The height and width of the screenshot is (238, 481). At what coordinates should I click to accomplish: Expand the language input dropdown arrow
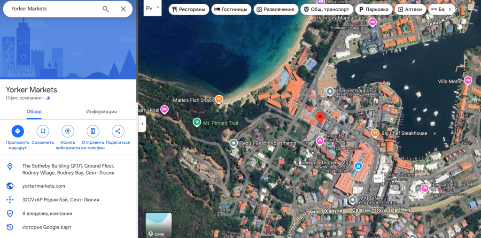tap(158, 8)
